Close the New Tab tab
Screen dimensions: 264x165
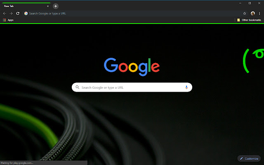[x=48, y=6]
